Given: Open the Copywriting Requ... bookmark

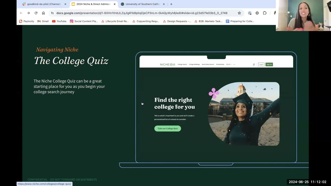Looking at the screenshot, I should coord(146,21).
